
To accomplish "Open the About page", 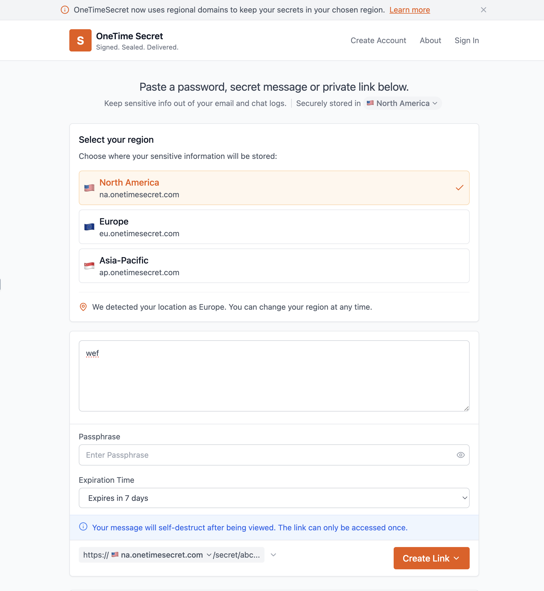I will coord(430,40).
